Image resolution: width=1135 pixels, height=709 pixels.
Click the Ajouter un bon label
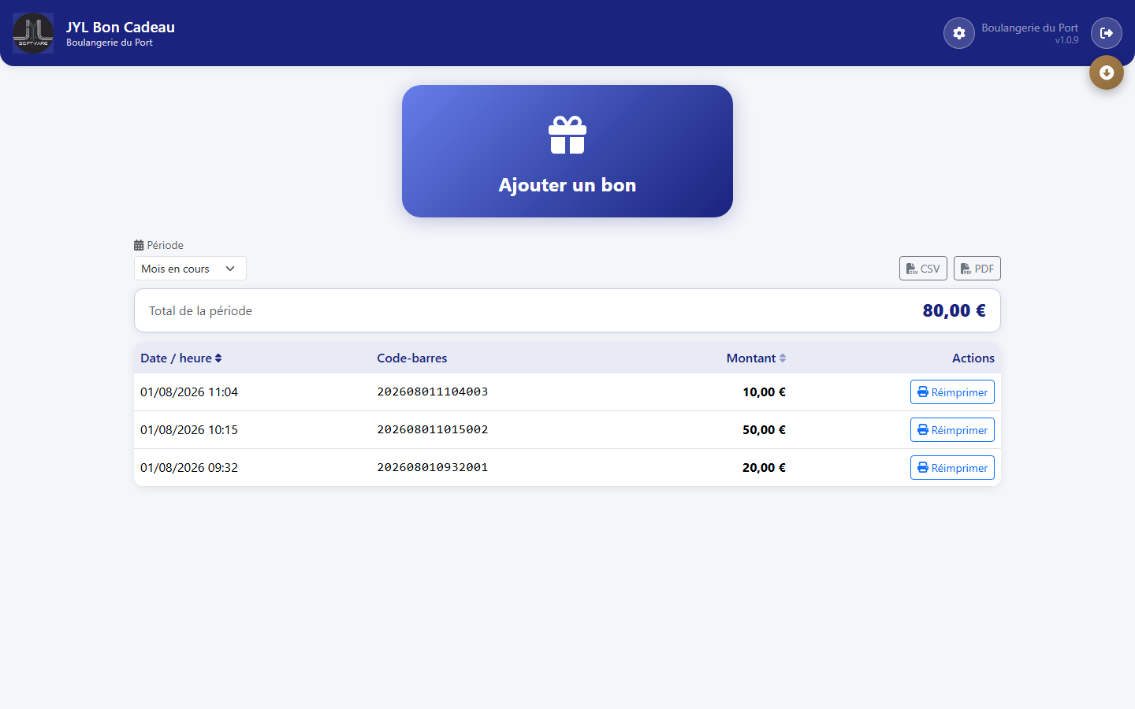(567, 185)
